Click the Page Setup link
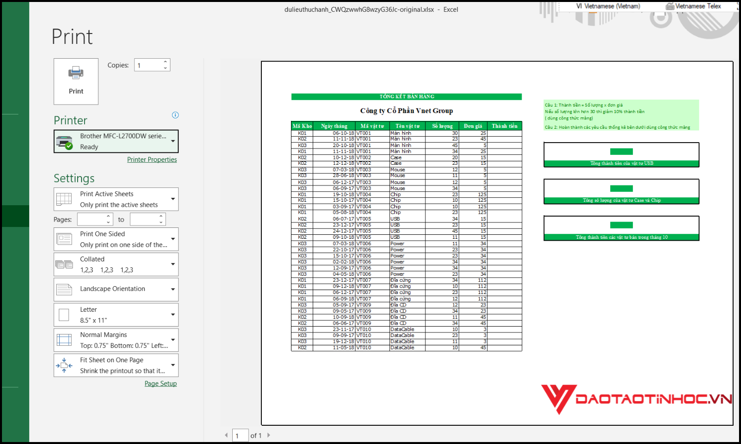This screenshot has width=741, height=444. (x=161, y=383)
